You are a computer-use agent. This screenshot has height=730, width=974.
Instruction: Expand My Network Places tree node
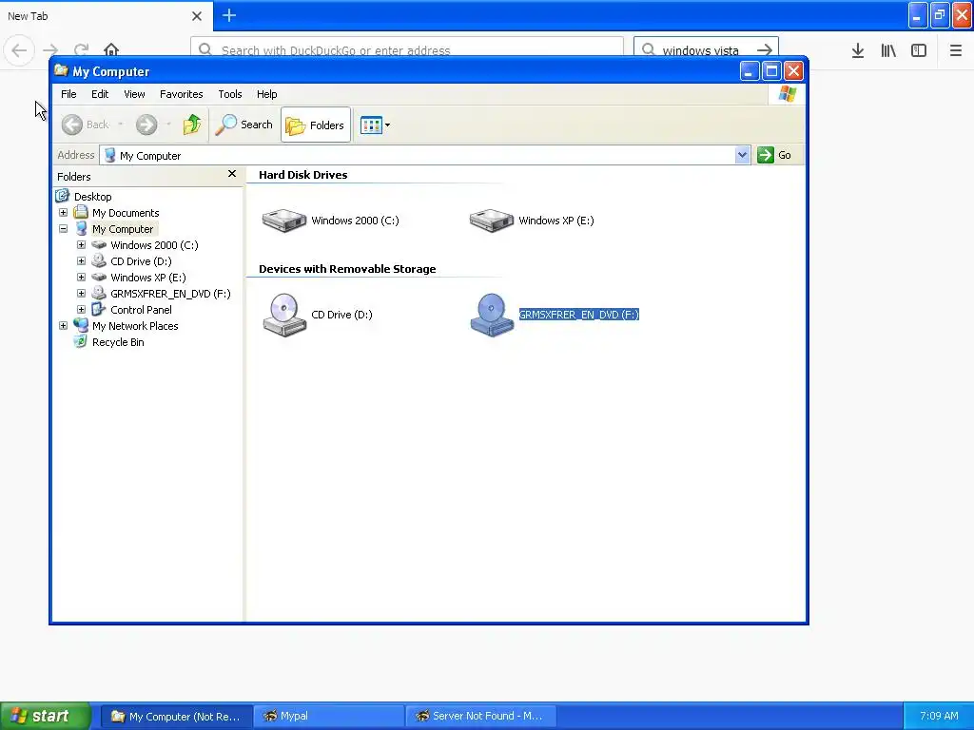tap(64, 325)
